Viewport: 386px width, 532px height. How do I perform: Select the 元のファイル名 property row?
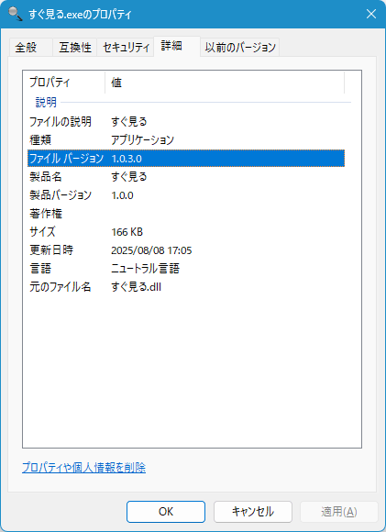coord(186,287)
